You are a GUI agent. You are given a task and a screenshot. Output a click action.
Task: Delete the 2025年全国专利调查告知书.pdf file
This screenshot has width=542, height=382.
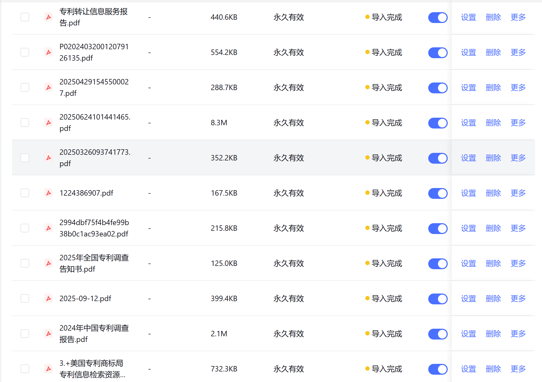click(x=493, y=264)
